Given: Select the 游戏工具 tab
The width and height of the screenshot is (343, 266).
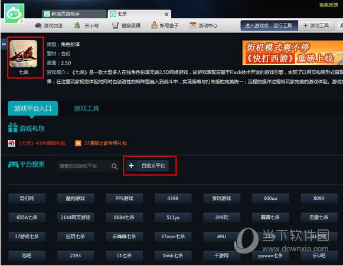Looking at the screenshot, I should 86,108.
